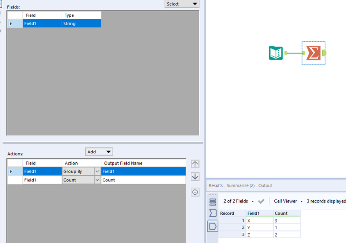The height and width of the screenshot is (243, 346).
Task: Click record number 2 row header
Action: click(x=232, y=228)
